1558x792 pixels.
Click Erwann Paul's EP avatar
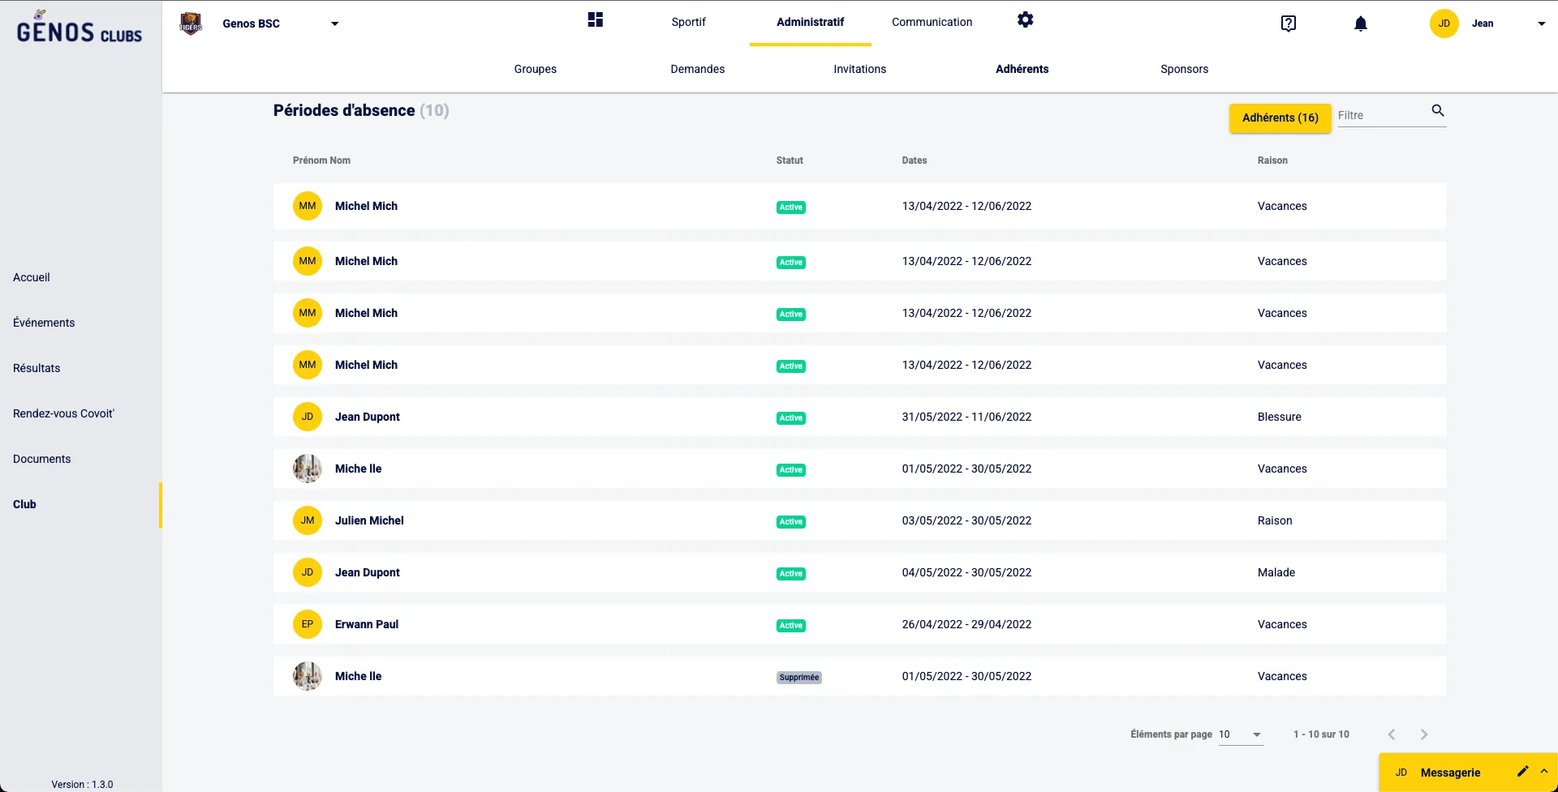(x=308, y=624)
